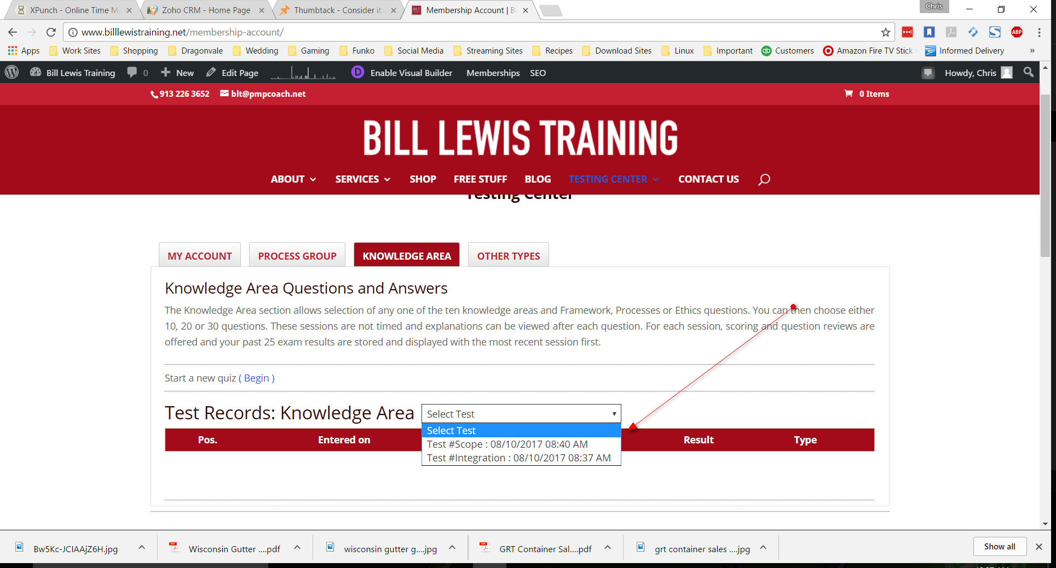Open the AdBlock Plus extension icon
Viewport: 1056px width, 568px height.
[x=1017, y=32]
